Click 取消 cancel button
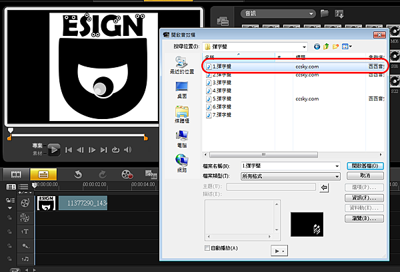 tap(365, 176)
